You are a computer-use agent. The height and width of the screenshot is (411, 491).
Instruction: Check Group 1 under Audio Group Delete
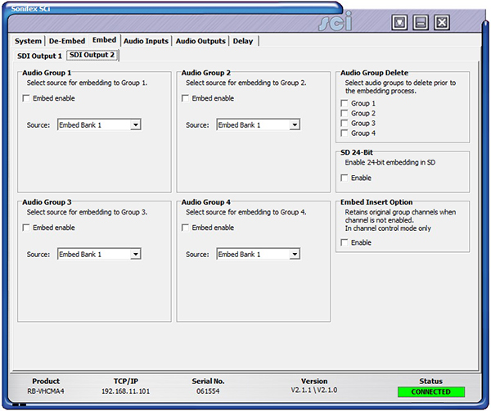point(345,103)
